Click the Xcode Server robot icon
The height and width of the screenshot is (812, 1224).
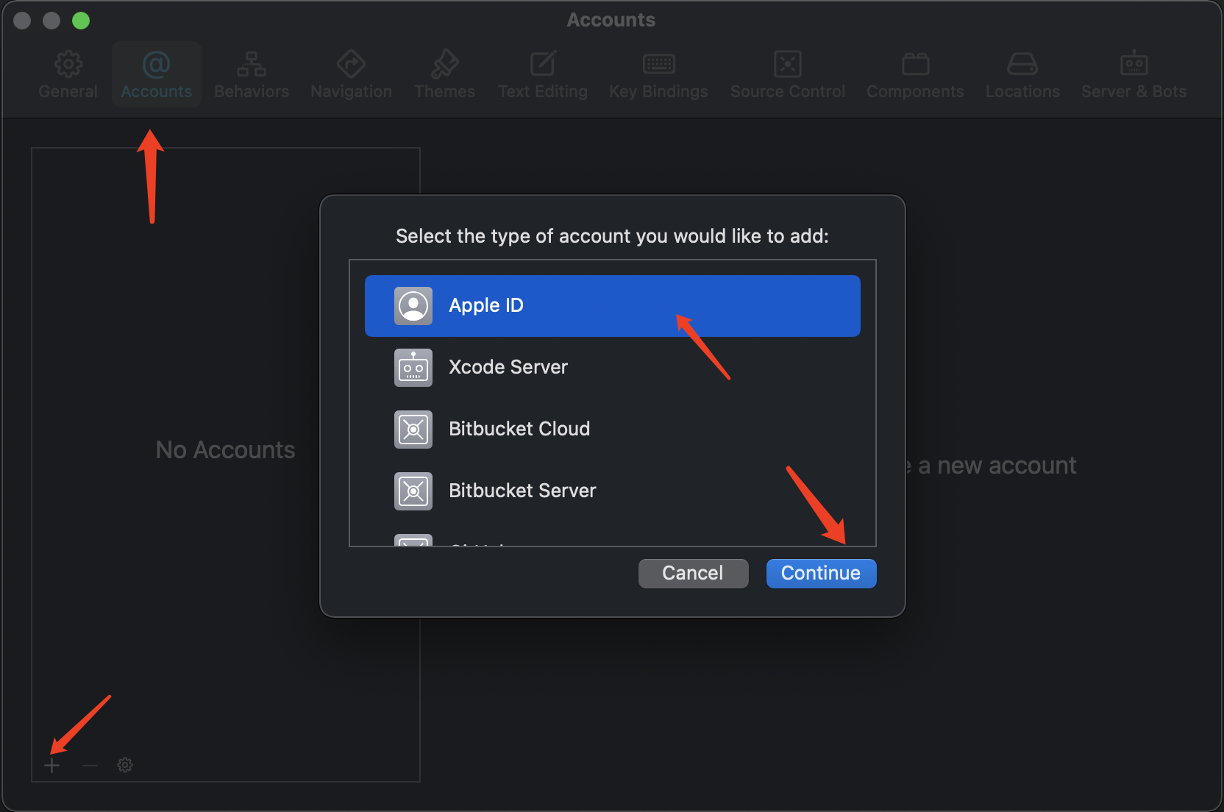click(x=413, y=368)
